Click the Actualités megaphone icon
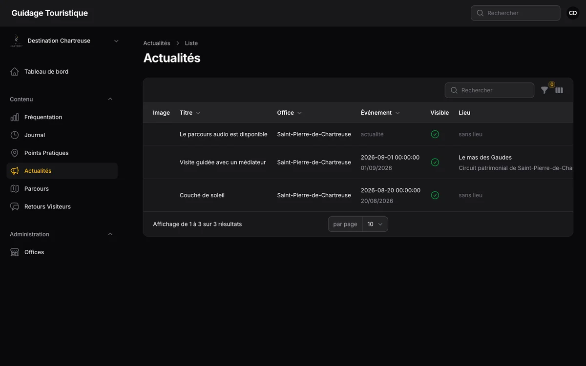This screenshot has width=586, height=366. pos(15,171)
